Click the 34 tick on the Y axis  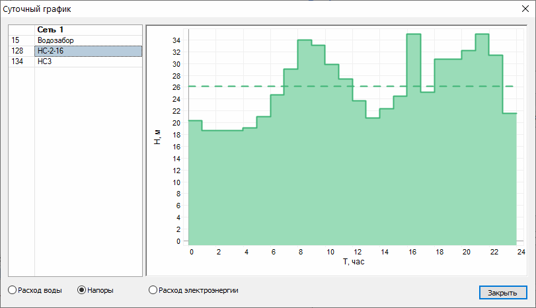pyautogui.click(x=176, y=40)
